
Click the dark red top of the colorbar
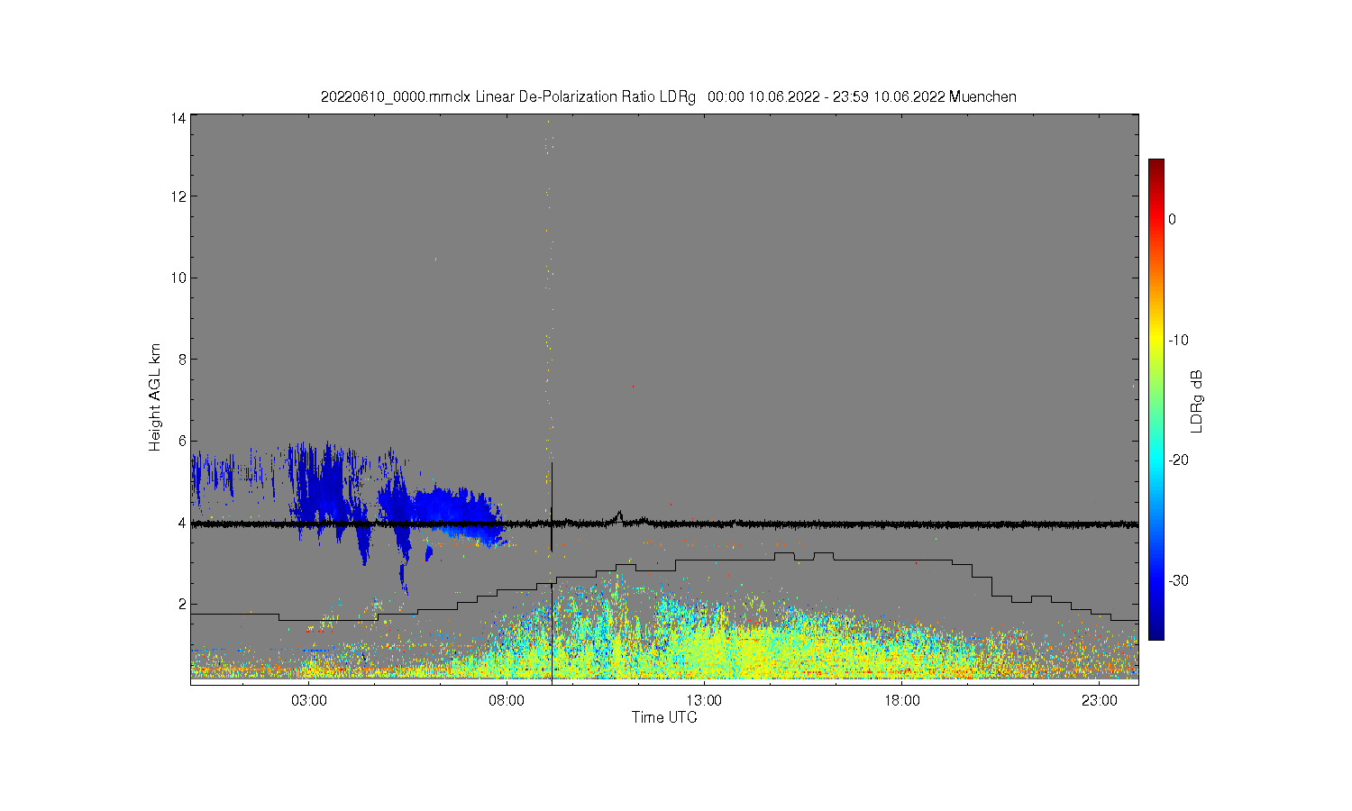tap(1156, 166)
